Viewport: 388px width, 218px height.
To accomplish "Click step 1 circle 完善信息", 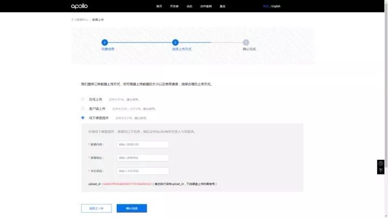I will [105, 43].
